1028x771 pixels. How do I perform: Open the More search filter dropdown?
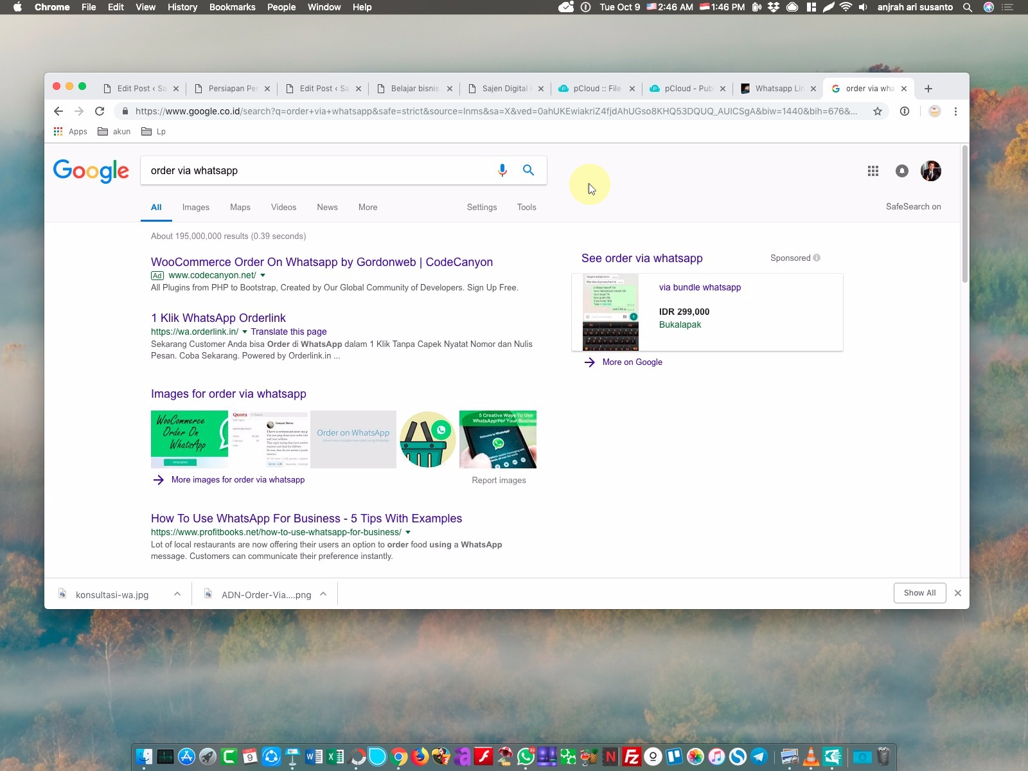pos(368,208)
